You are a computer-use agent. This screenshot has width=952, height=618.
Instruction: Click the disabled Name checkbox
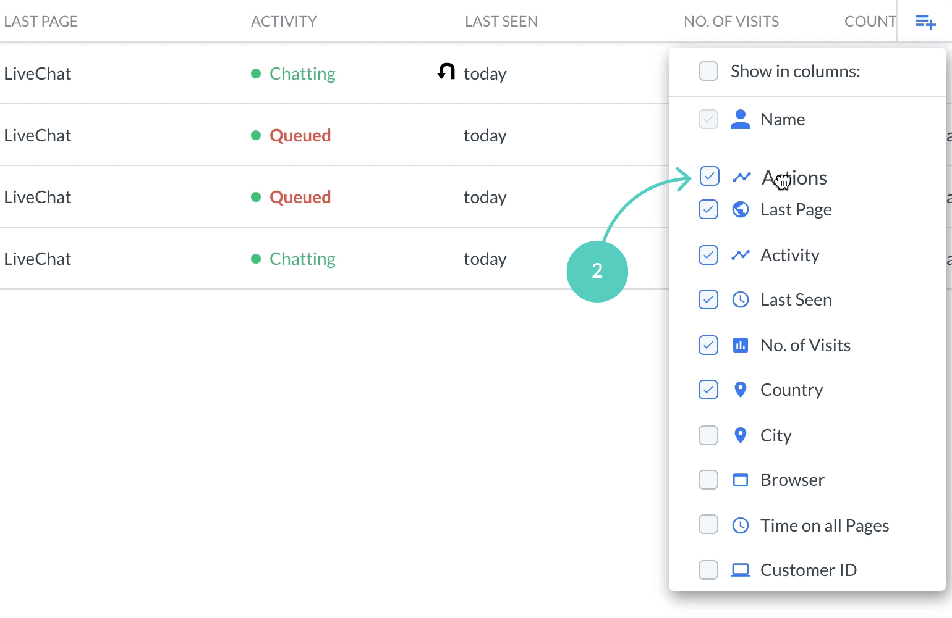708,119
